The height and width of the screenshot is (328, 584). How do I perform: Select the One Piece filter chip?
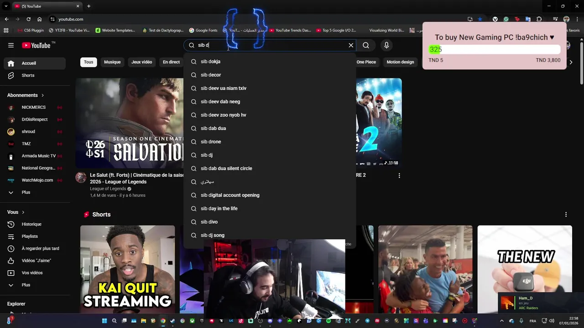tap(366, 62)
